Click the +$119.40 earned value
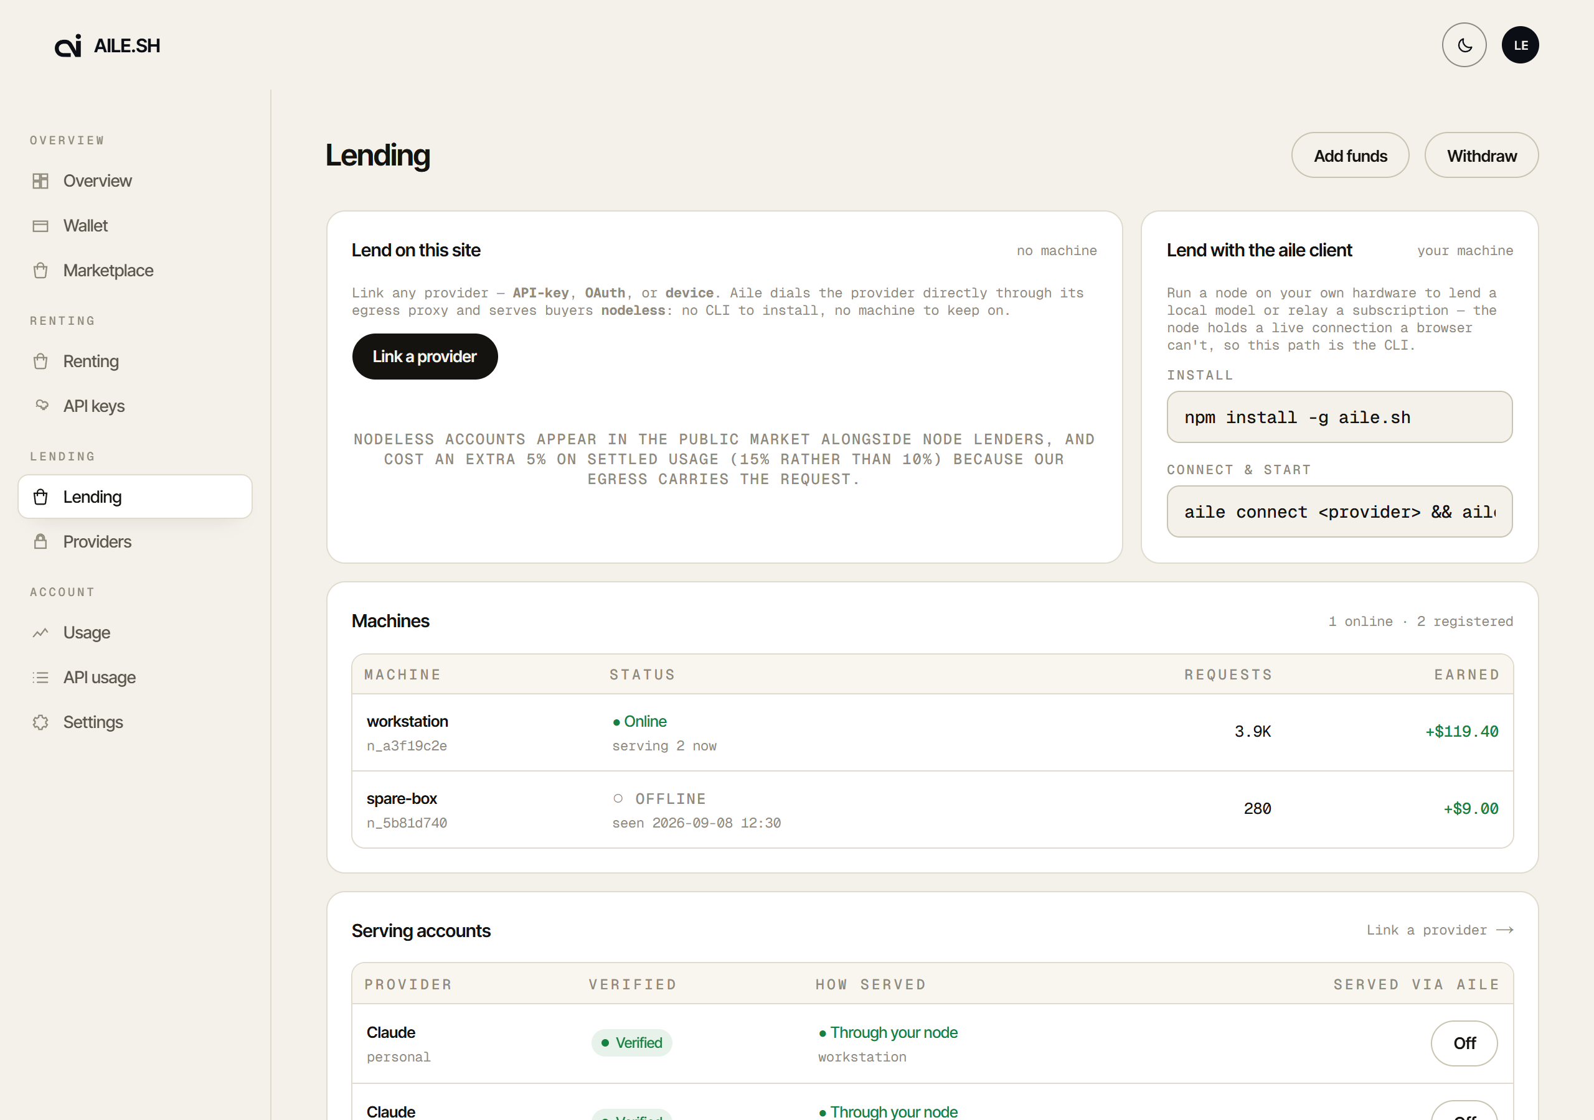1594x1120 pixels. [x=1461, y=731]
